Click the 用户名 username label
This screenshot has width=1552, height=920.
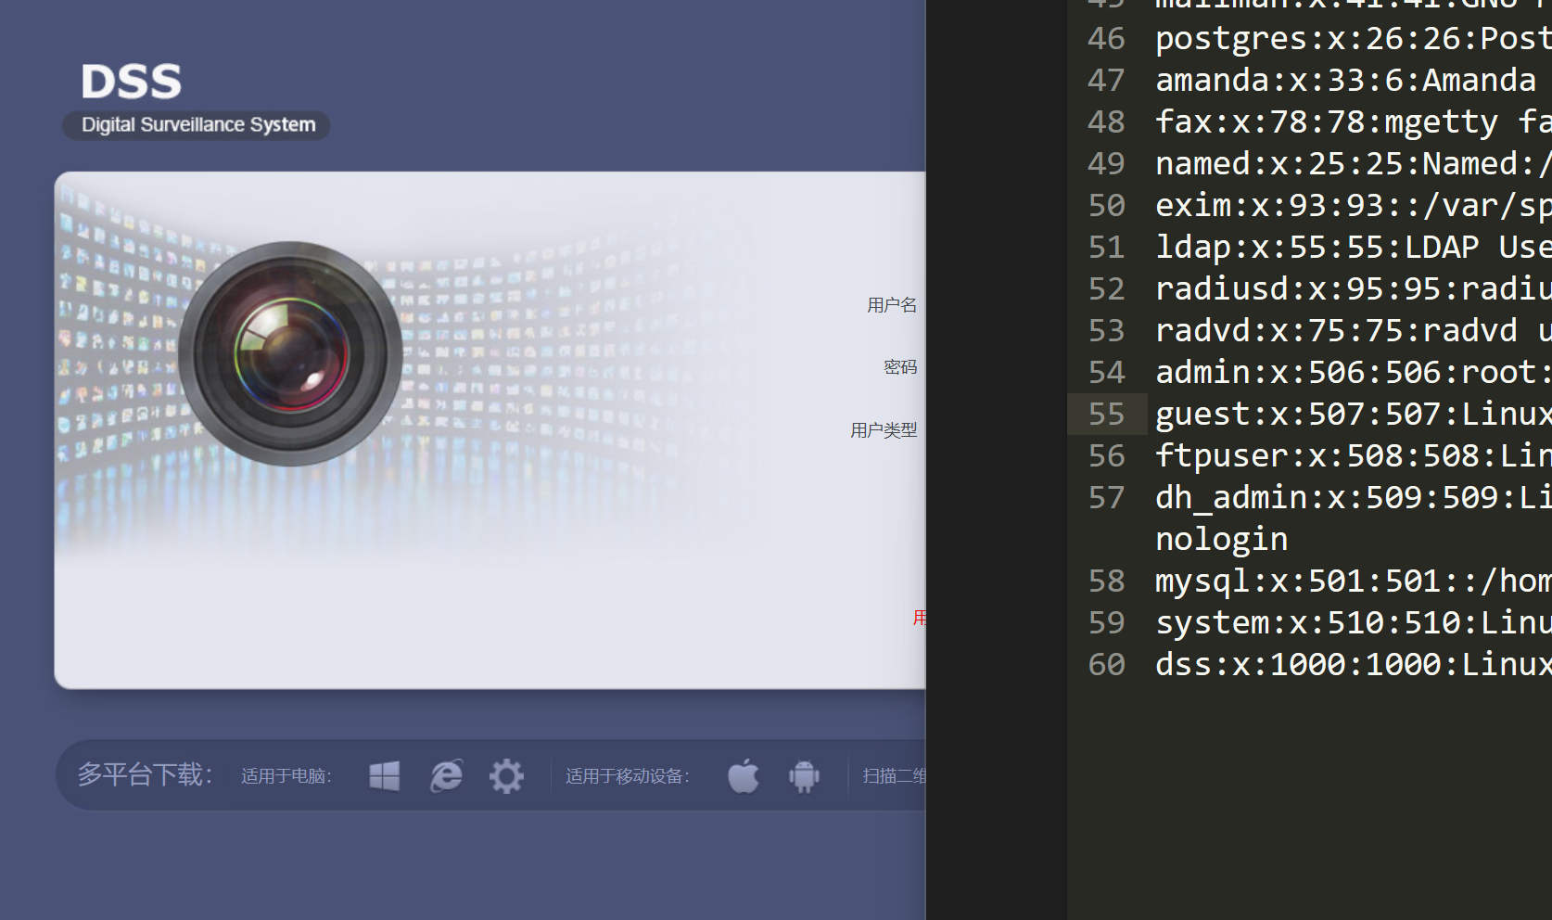(892, 305)
